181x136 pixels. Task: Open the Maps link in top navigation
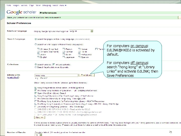click(31, 6)
